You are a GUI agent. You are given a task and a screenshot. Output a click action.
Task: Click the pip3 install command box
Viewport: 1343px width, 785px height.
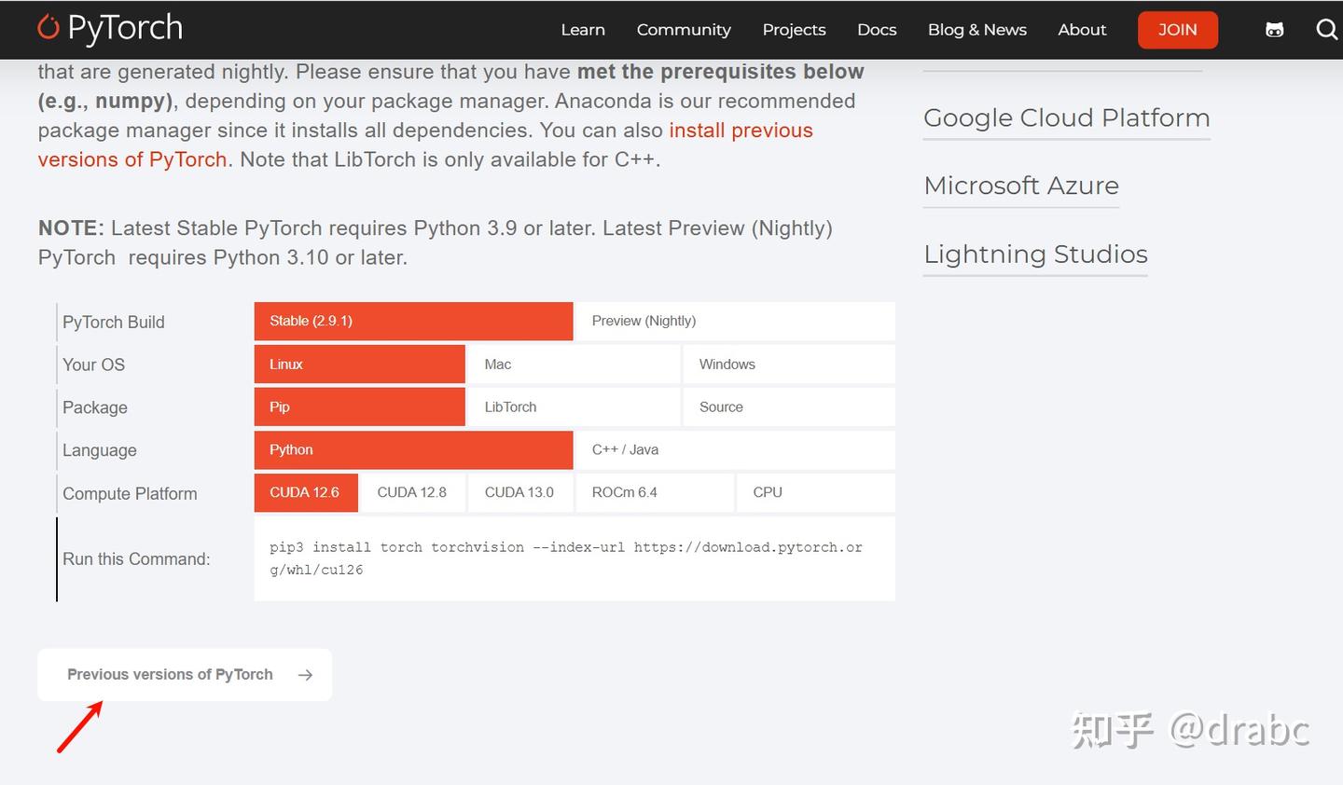tap(574, 558)
